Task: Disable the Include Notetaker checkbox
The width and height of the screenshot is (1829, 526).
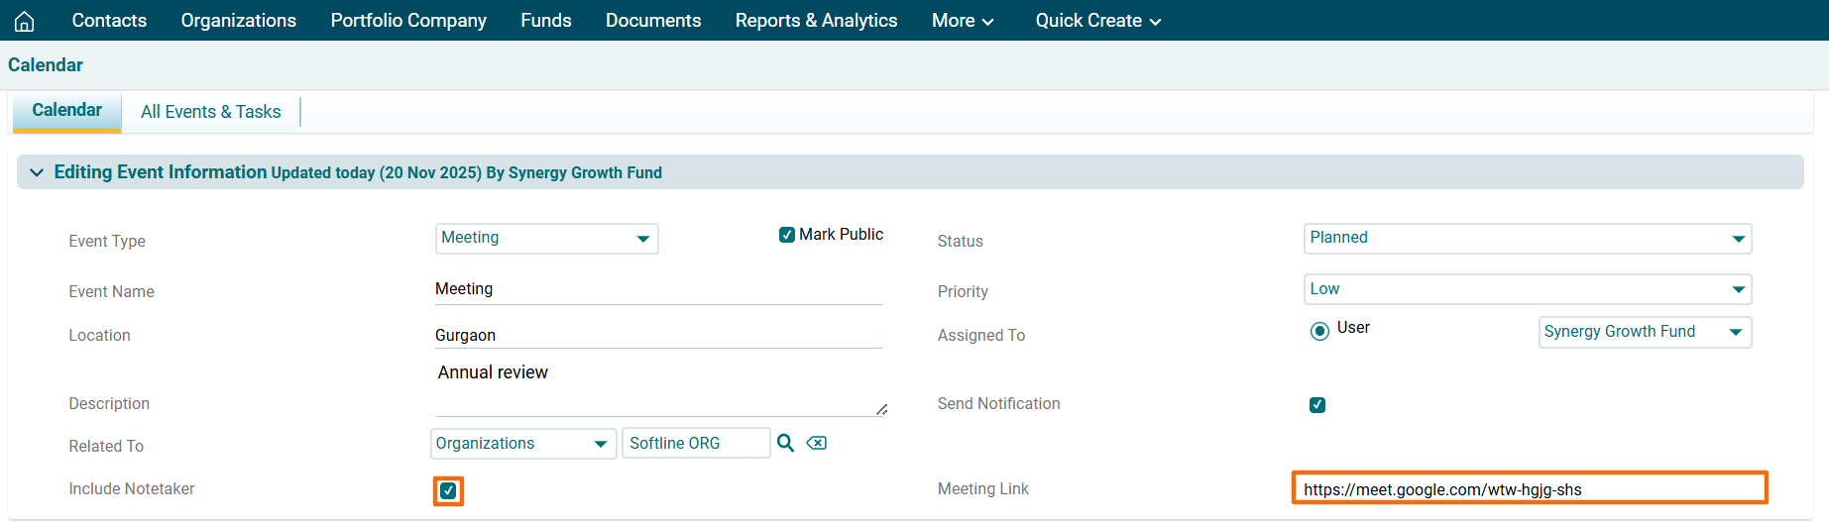Action: (x=448, y=490)
